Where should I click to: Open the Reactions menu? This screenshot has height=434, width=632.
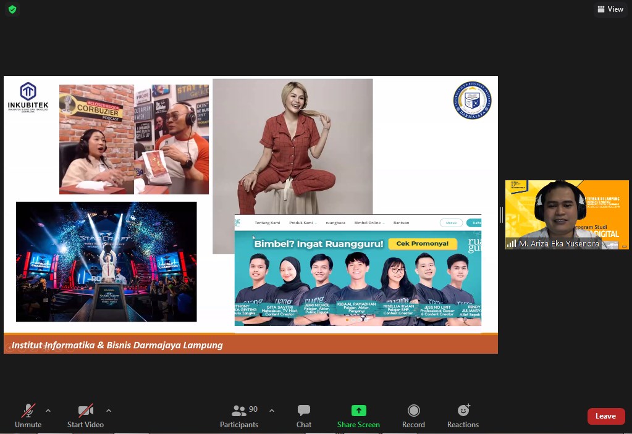pos(463,416)
